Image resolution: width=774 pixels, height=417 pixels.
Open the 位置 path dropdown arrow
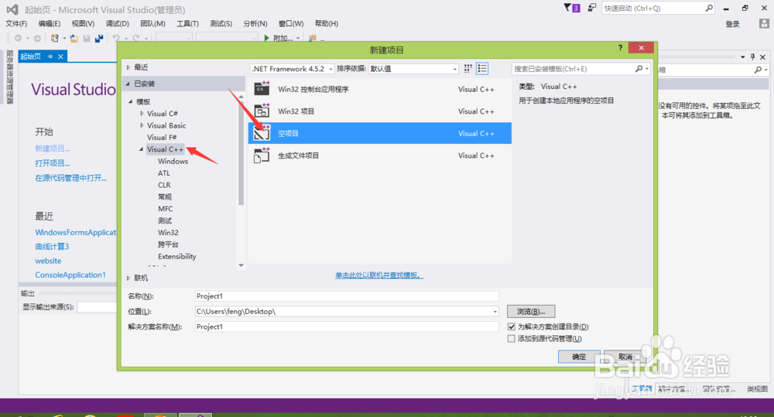point(495,311)
